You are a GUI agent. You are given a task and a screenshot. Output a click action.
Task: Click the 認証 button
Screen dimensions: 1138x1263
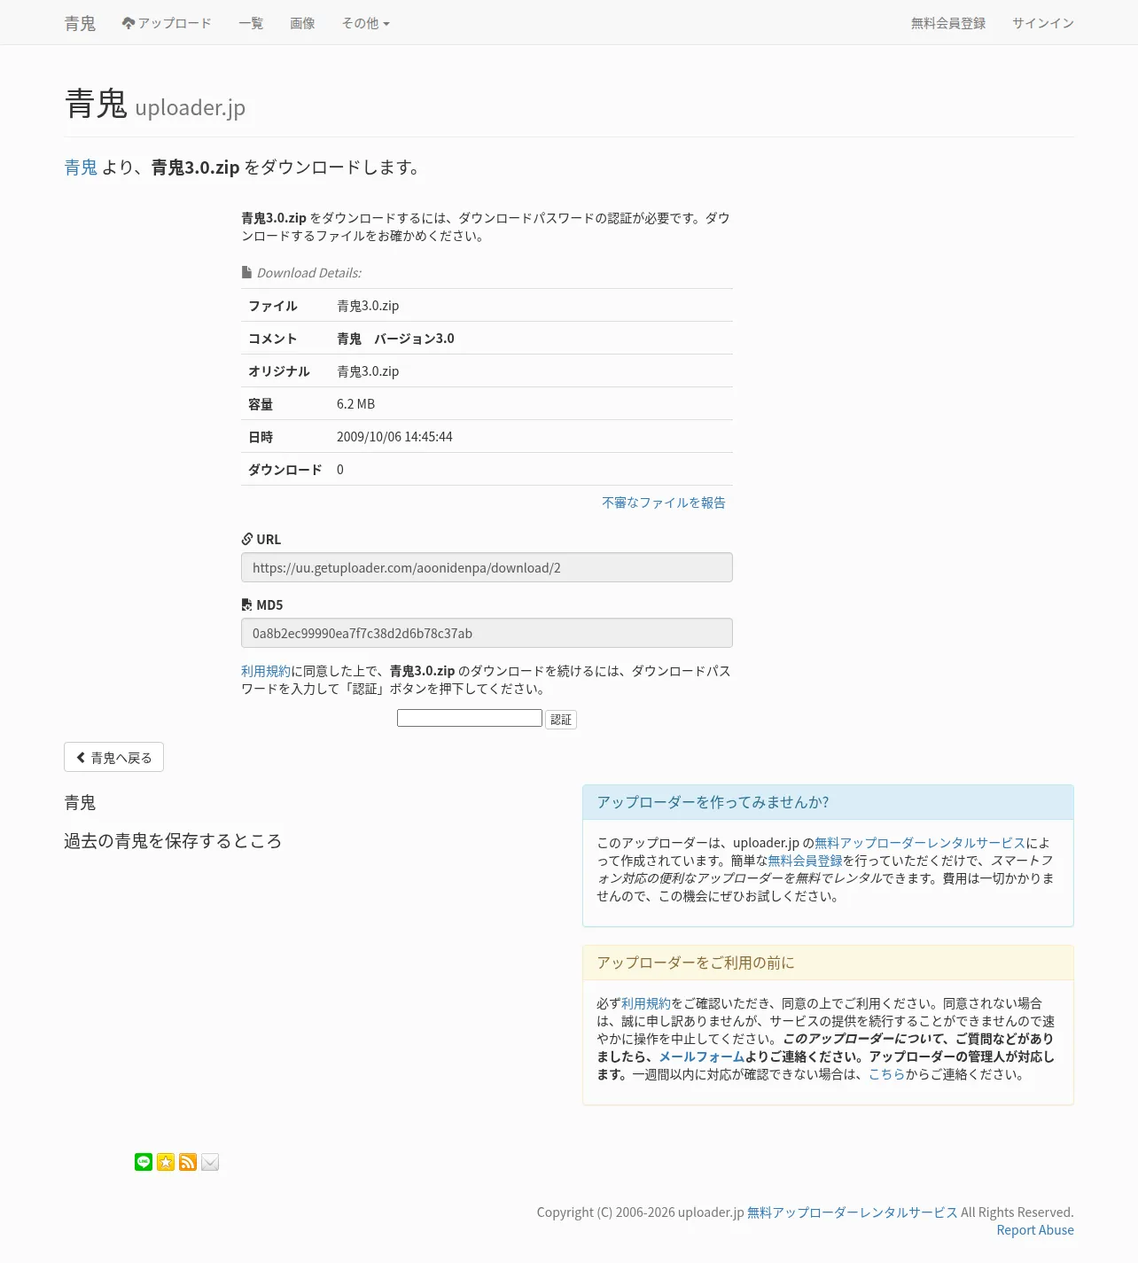coord(561,720)
